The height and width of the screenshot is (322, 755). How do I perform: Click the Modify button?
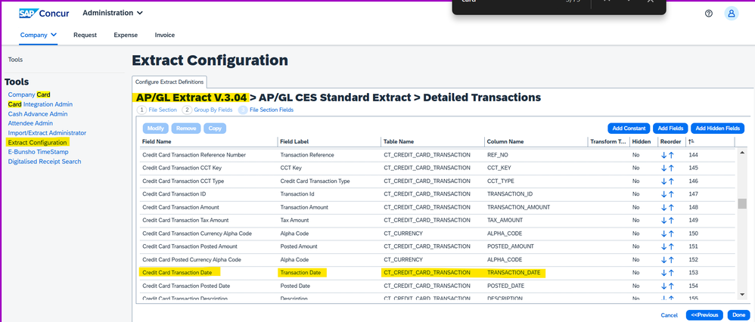point(156,128)
